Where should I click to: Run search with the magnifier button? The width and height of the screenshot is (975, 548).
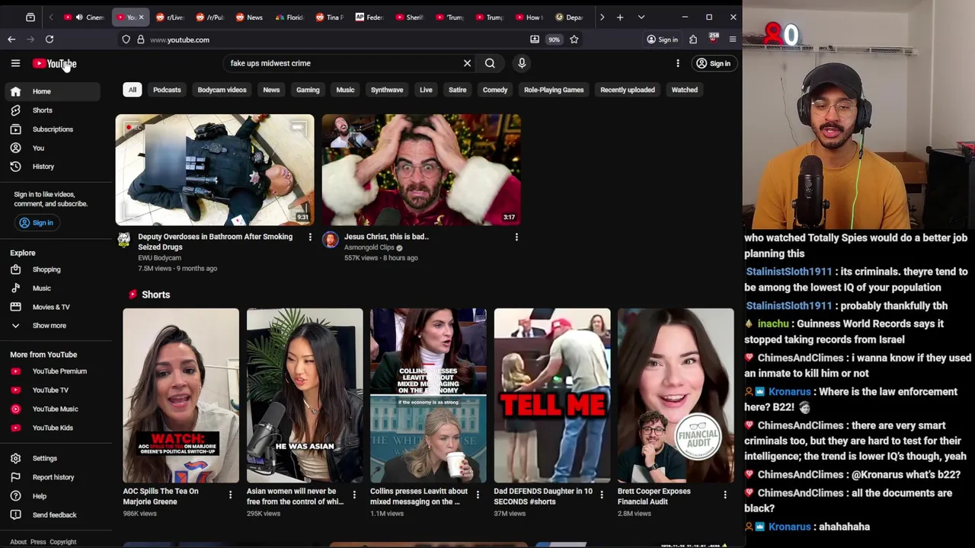pyautogui.click(x=490, y=63)
